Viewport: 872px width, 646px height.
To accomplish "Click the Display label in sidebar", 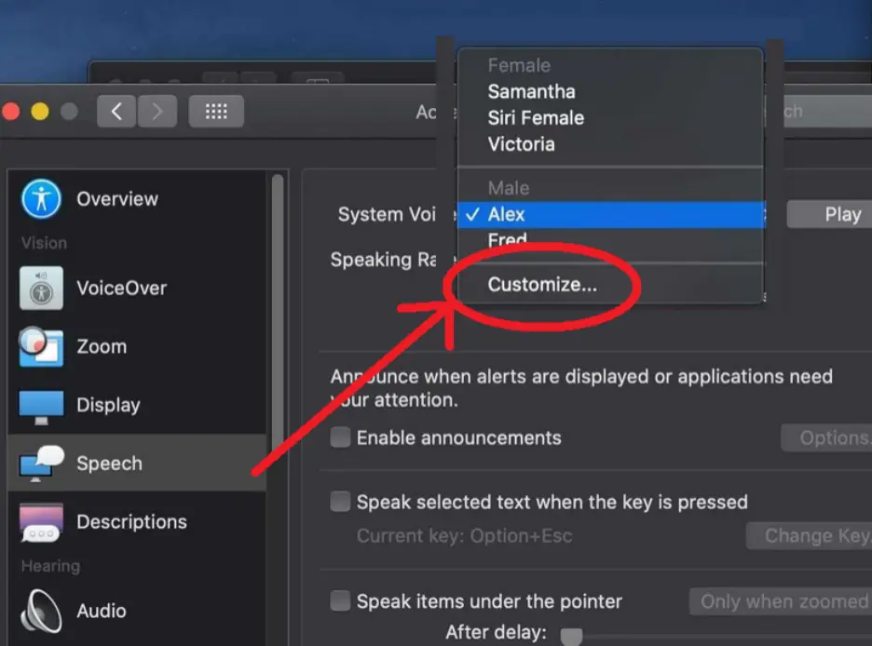I will (x=108, y=405).
